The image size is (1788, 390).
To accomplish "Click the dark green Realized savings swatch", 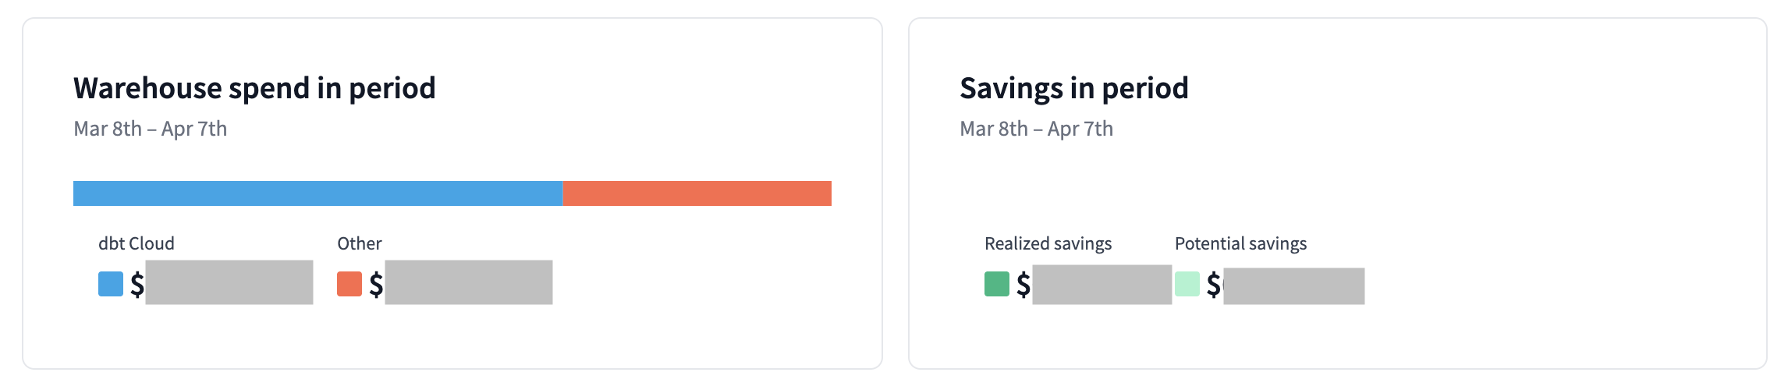I will point(997,284).
